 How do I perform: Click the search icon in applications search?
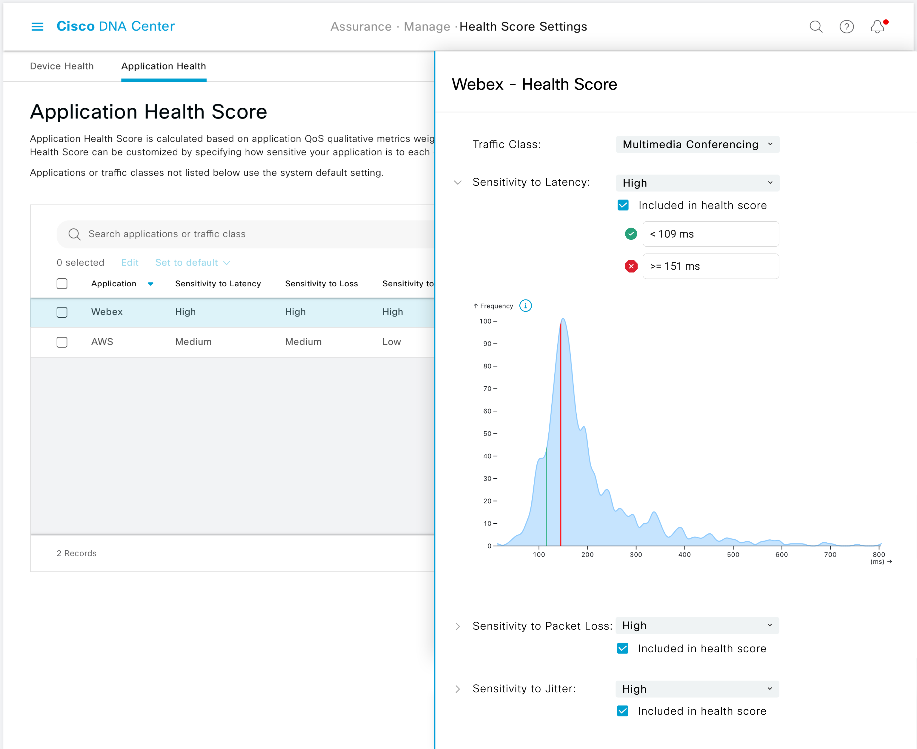tap(74, 234)
